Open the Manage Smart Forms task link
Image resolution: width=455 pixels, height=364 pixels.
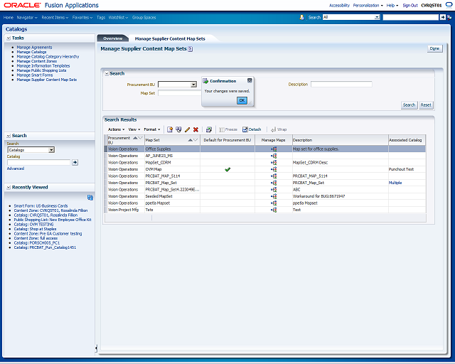coord(35,75)
